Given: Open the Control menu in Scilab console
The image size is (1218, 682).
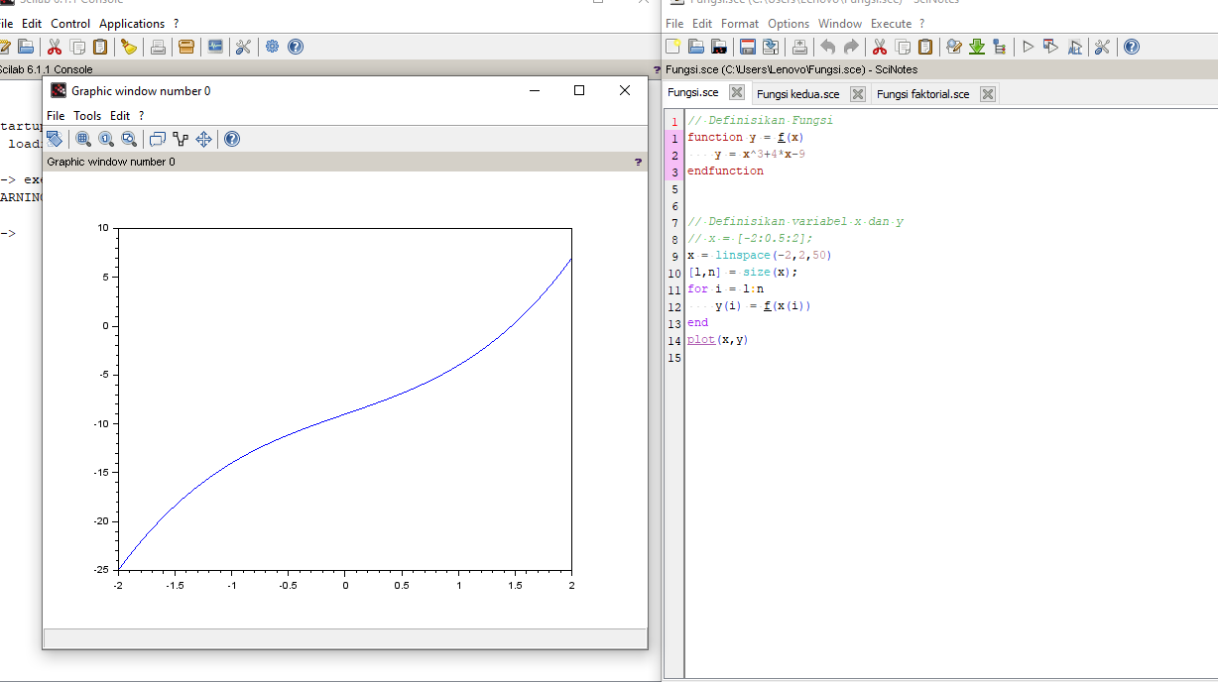Looking at the screenshot, I should tap(70, 23).
